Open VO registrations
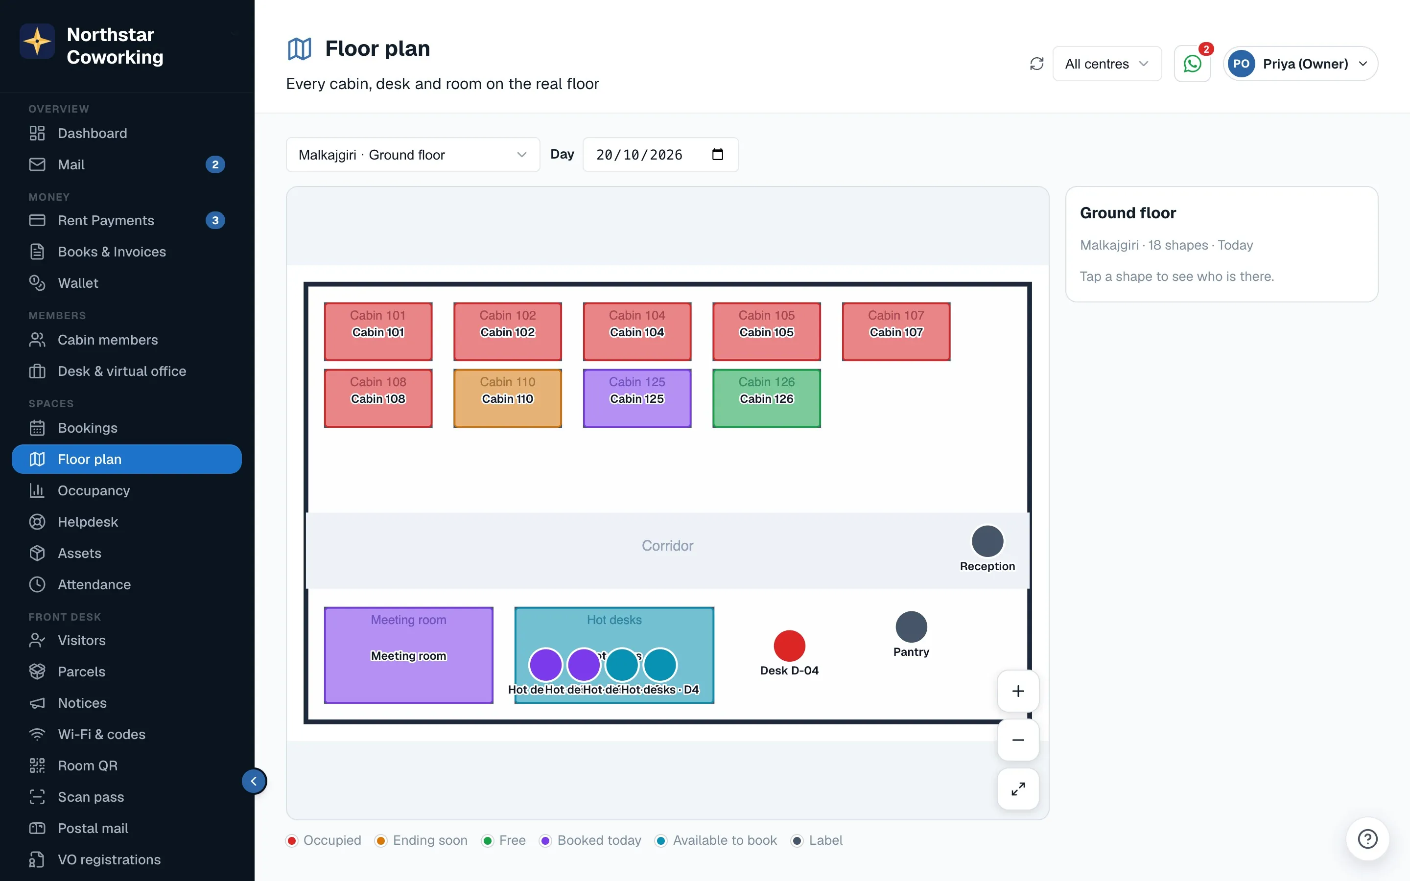 (x=126, y=860)
